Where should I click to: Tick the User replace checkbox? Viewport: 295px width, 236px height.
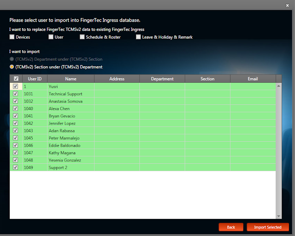click(51, 37)
